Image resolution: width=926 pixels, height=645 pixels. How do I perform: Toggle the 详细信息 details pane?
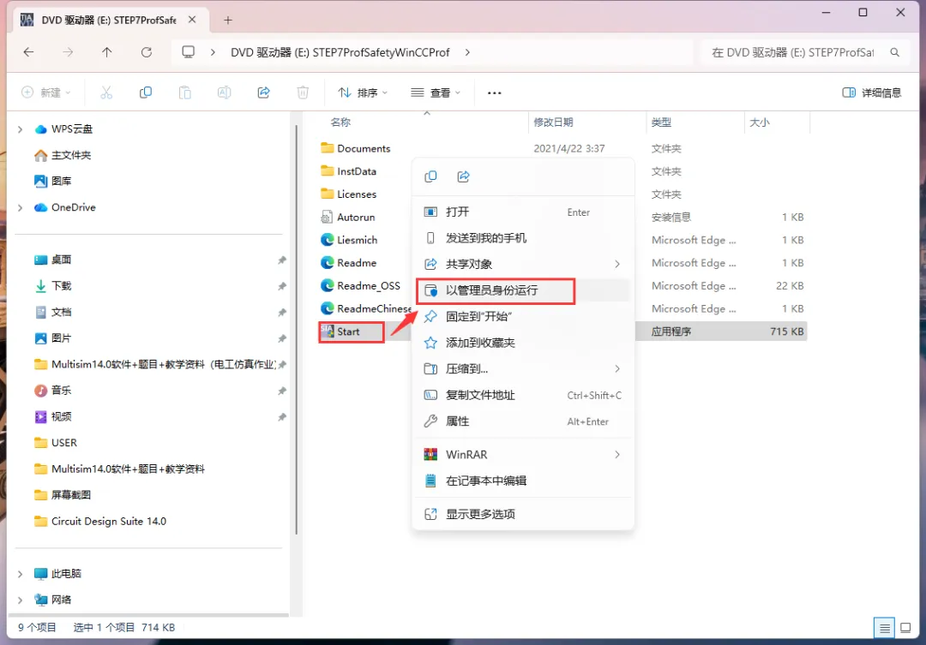872,93
